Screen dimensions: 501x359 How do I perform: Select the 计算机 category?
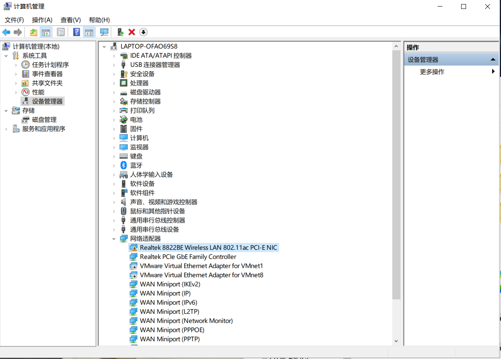pos(139,138)
